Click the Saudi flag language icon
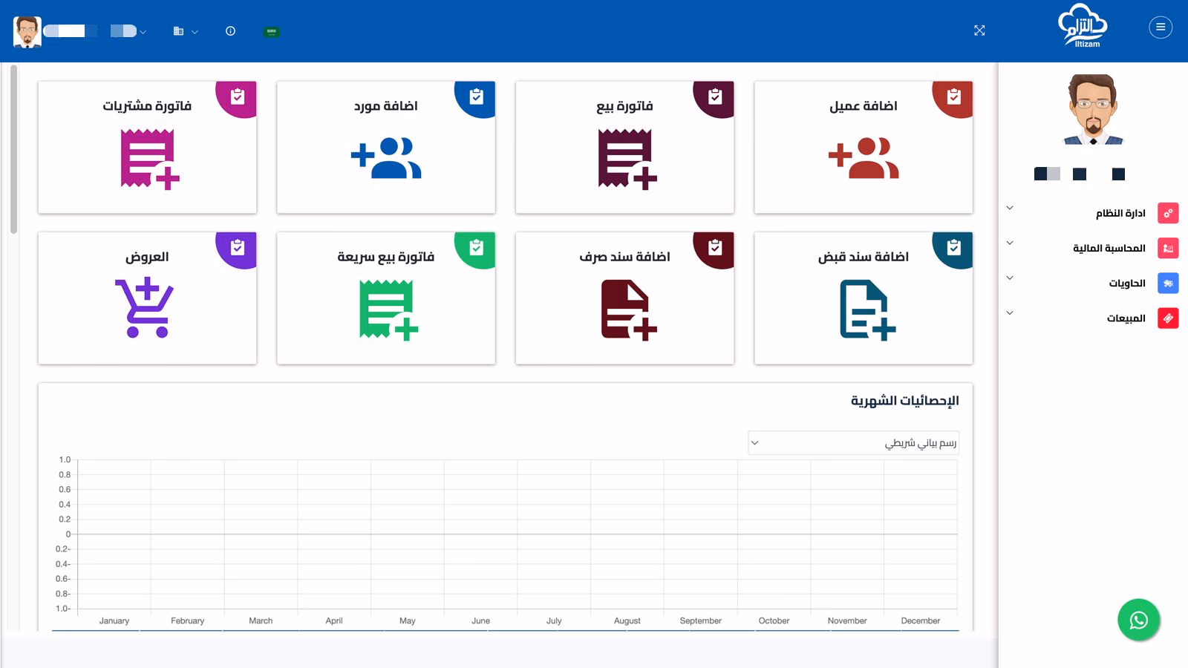This screenshot has height=668, width=1188. pos(271,32)
